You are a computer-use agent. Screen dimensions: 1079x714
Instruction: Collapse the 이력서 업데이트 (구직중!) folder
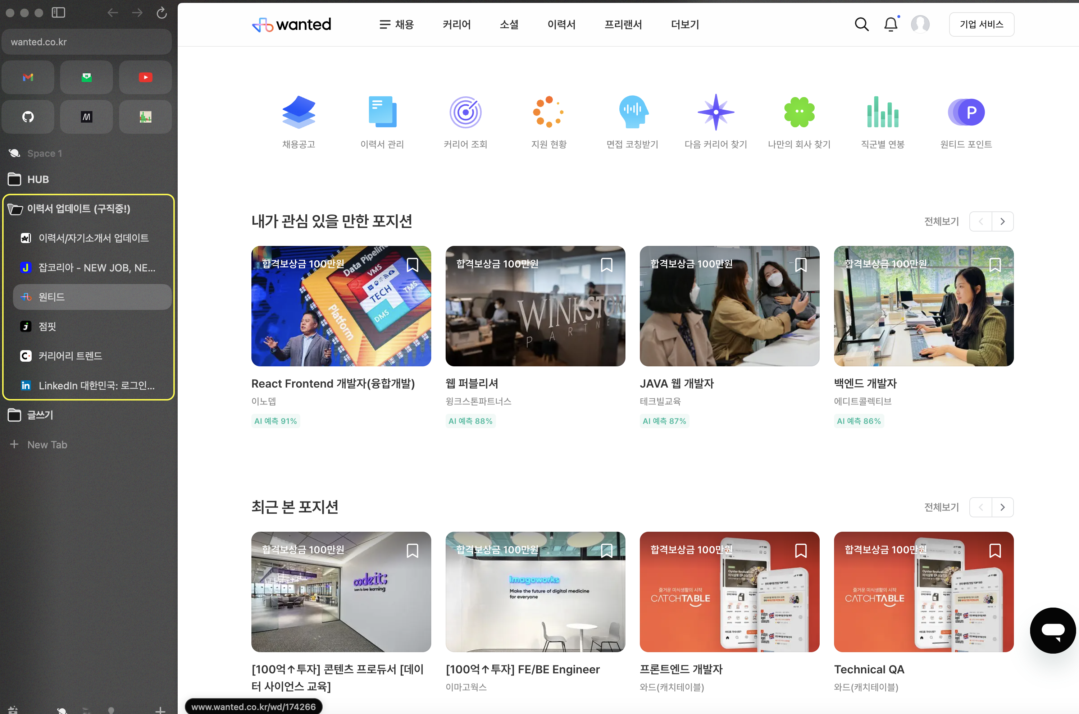click(x=78, y=209)
